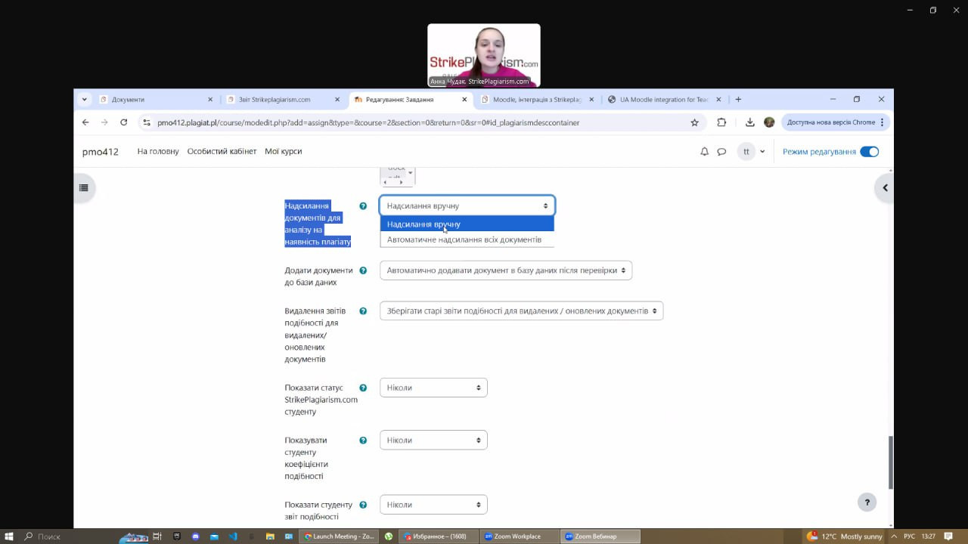Switch to the Звіт Strikeplagiarism.com tab
Image resolution: width=968 pixels, height=544 pixels.
point(280,100)
